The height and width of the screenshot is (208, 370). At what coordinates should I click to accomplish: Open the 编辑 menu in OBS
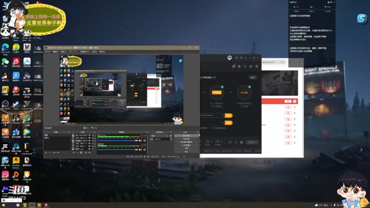pos(55,52)
